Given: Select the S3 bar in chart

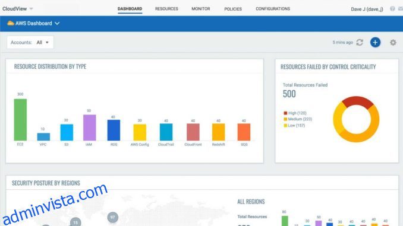Looking at the screenshot, I should (67, 132).
